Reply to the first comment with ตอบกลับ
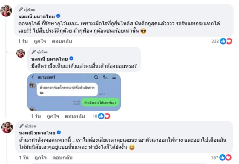 pos(62,41)
